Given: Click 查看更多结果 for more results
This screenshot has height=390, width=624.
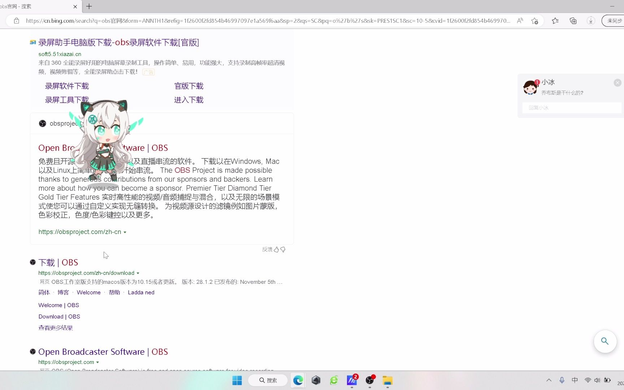Looking at the screenshot, I should pos(55,328).
